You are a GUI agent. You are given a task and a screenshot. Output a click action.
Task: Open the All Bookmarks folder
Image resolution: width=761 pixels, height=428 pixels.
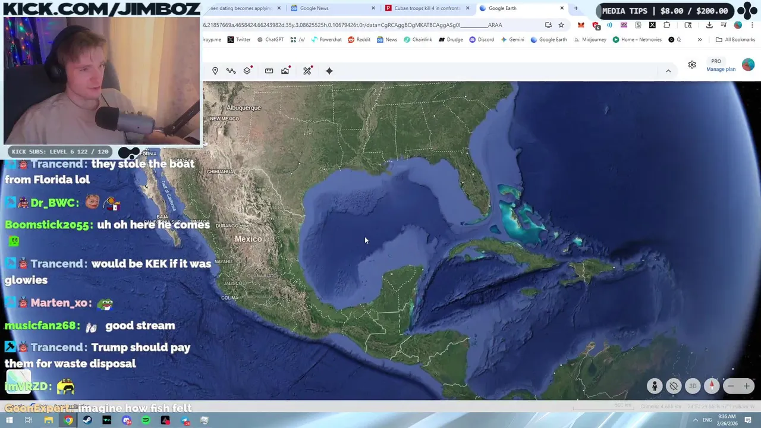tap(735, 40)
